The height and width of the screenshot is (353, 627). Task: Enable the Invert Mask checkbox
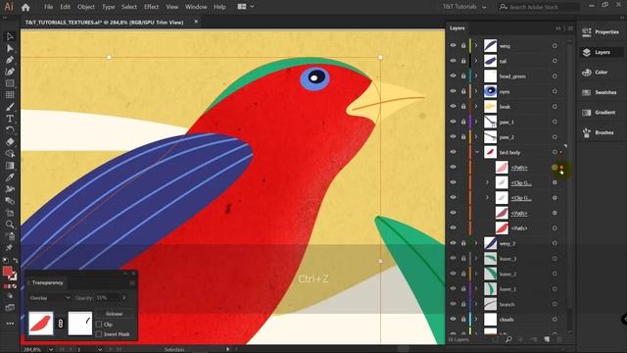click(x=99, y=333)
